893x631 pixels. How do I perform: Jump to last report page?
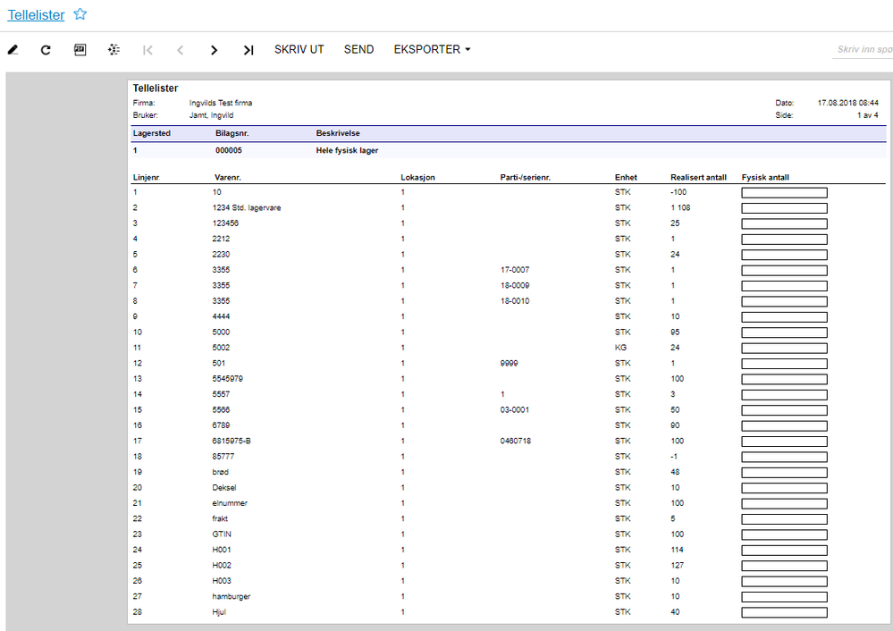point(249,50)
